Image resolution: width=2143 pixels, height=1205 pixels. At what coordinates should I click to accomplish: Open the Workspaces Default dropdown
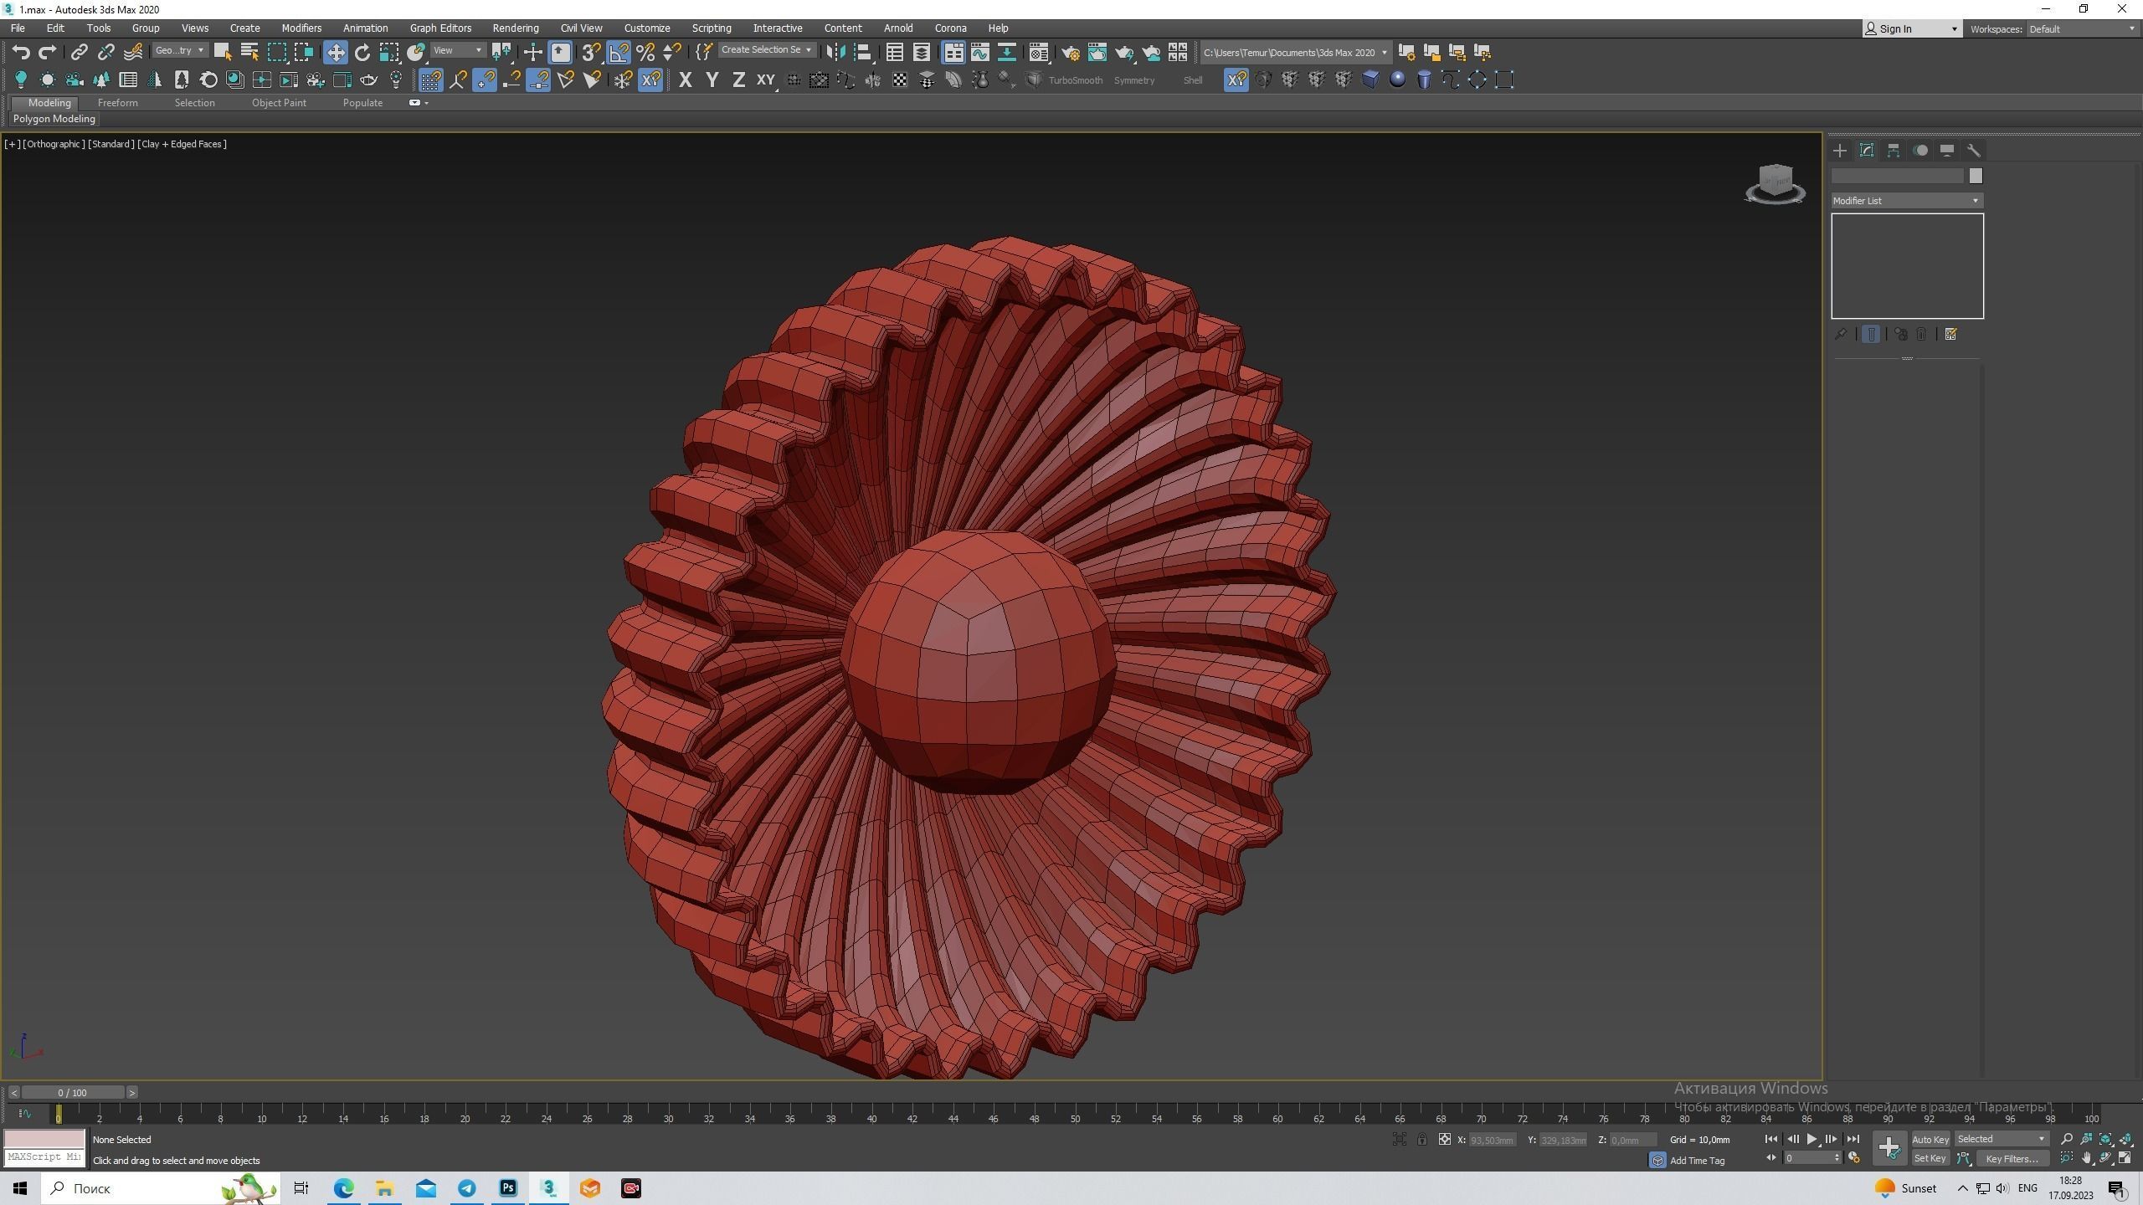pos(2082,29)
